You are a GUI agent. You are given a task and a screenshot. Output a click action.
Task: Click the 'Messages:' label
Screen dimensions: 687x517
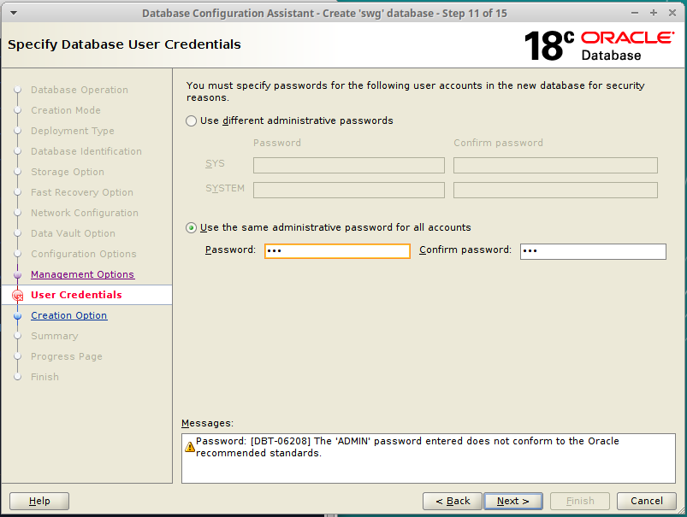[207, 423]
